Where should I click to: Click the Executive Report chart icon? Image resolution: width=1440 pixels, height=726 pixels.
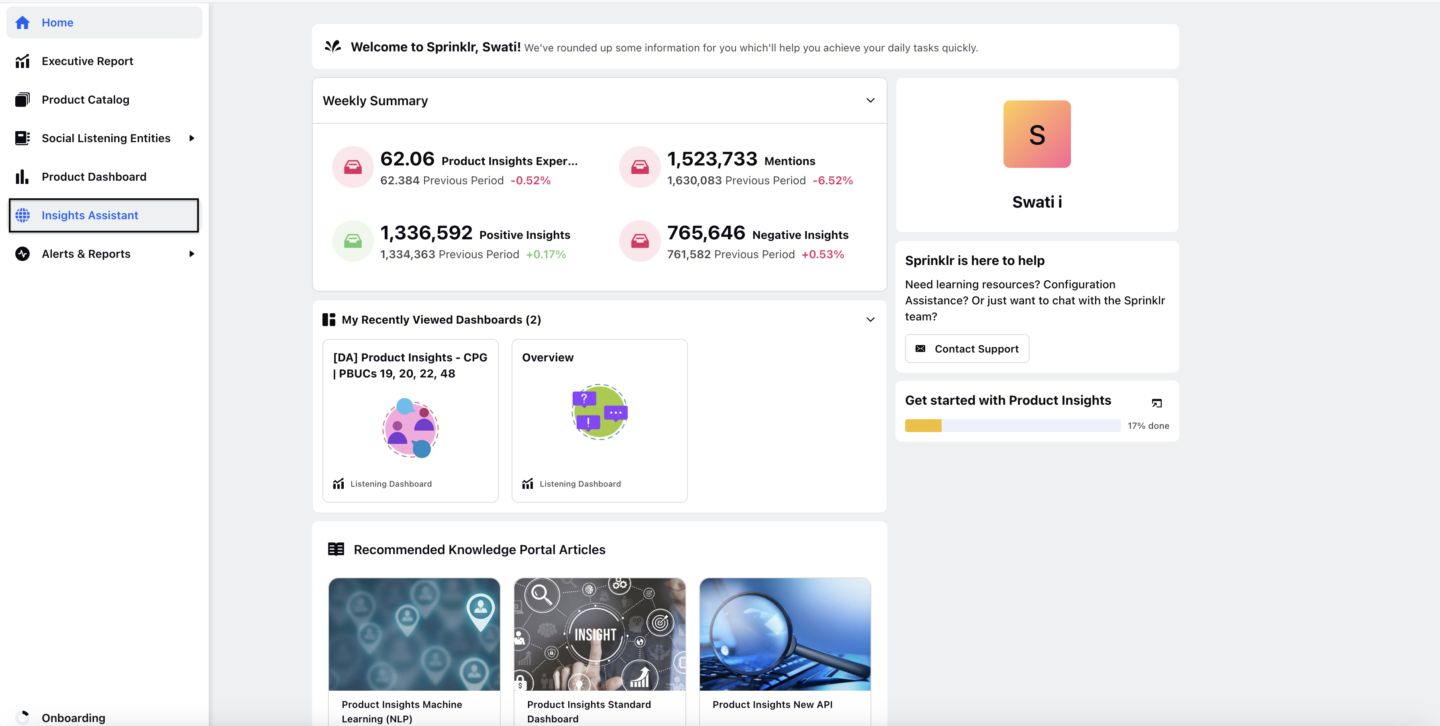point(22,61)
